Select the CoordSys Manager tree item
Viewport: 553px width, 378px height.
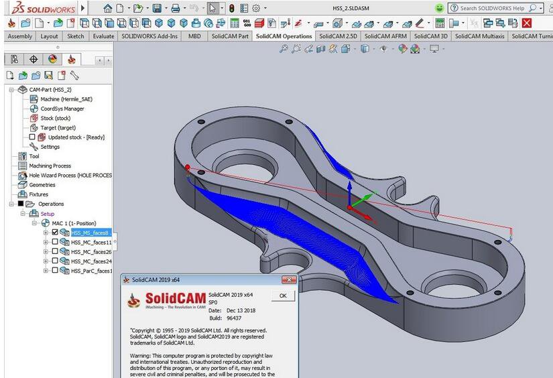pyautogui.click(x=62, y=109)
